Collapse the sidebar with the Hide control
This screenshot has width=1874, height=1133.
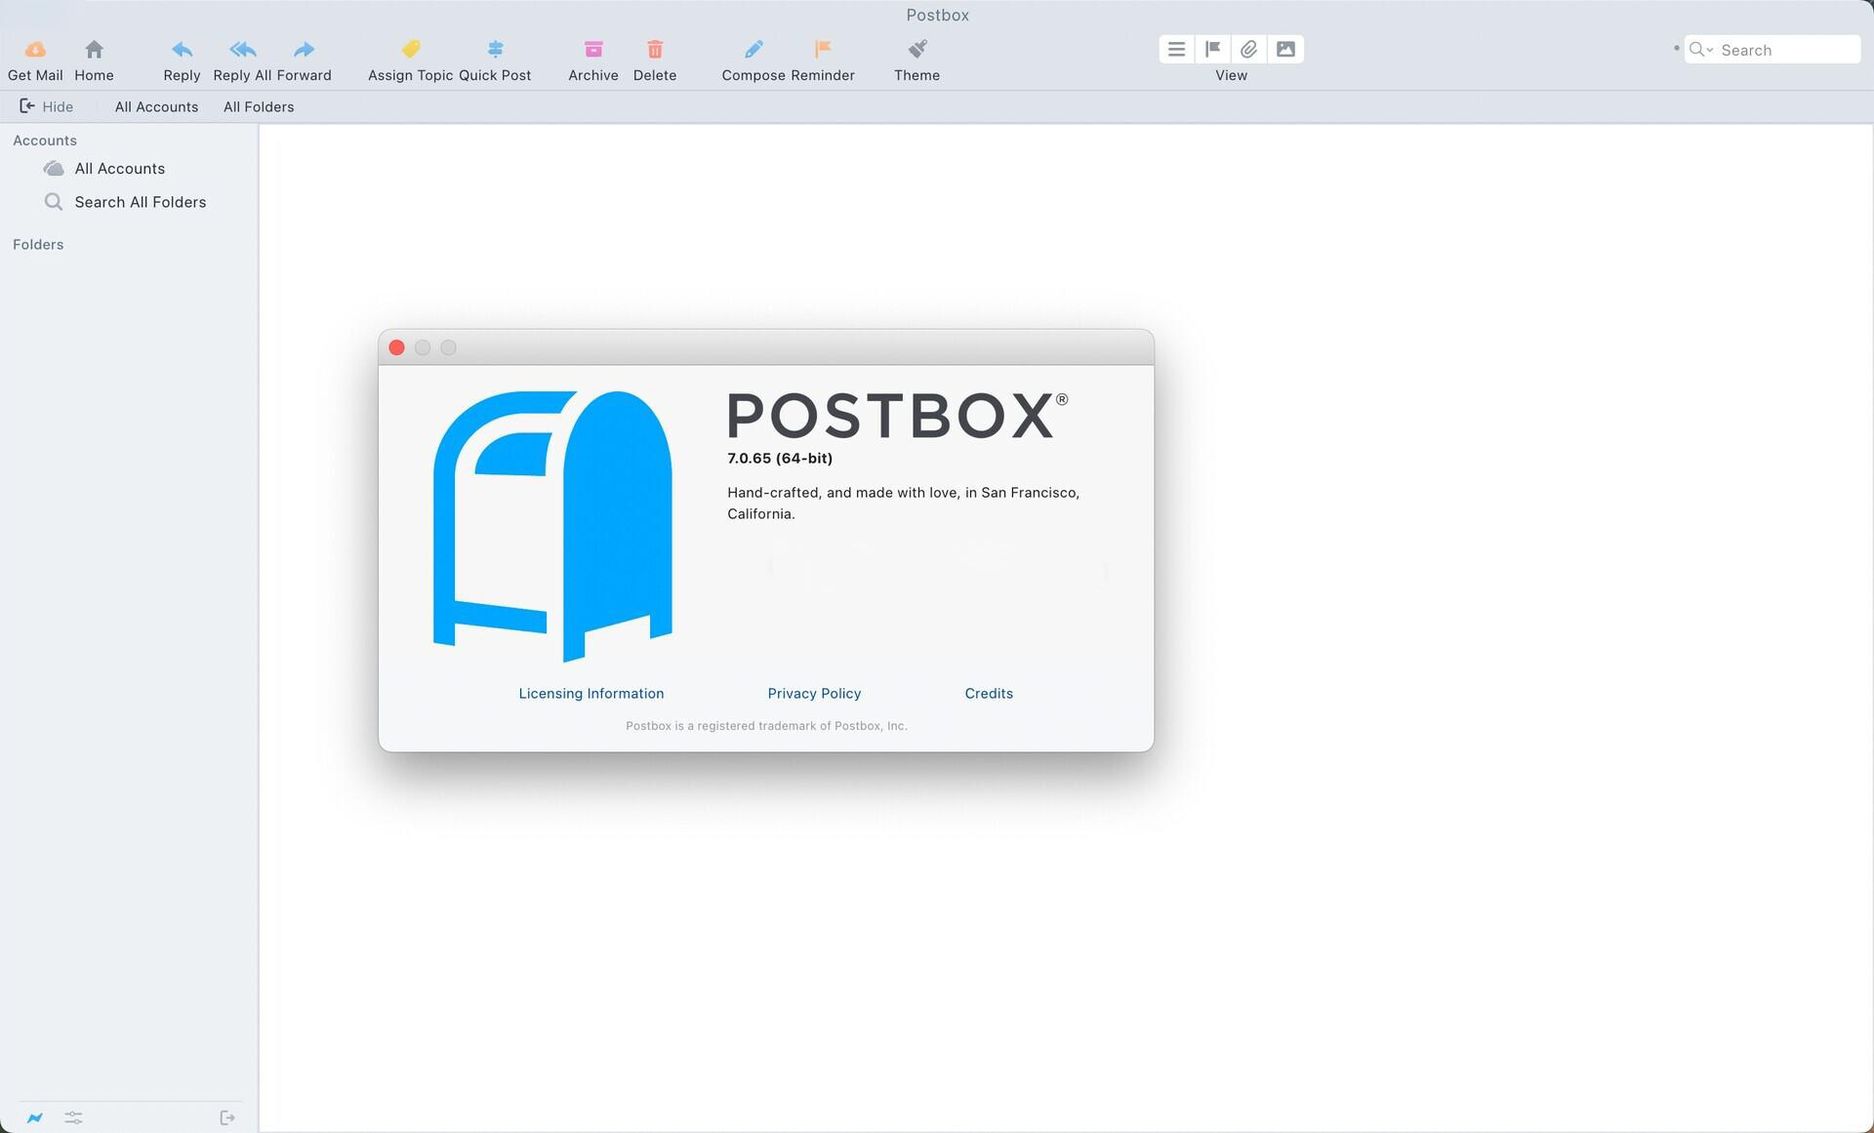tap(47, 106)
